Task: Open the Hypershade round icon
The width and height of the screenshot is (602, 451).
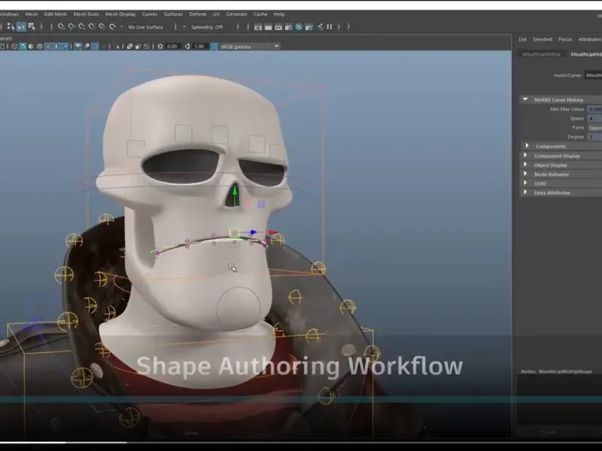Action: point(299,27)
